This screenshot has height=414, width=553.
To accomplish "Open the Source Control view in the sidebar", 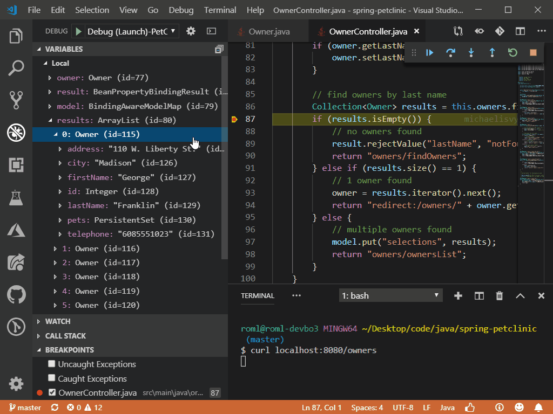I will pyautogui.click(x=15, y=100).
